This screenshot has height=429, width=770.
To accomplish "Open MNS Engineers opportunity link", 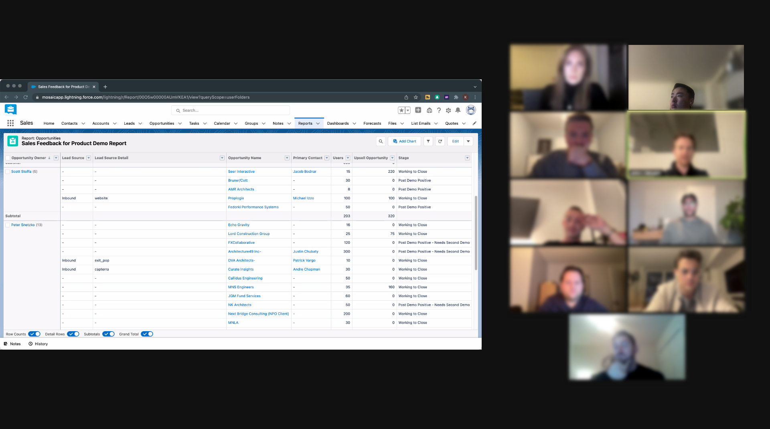I will 241,287.
